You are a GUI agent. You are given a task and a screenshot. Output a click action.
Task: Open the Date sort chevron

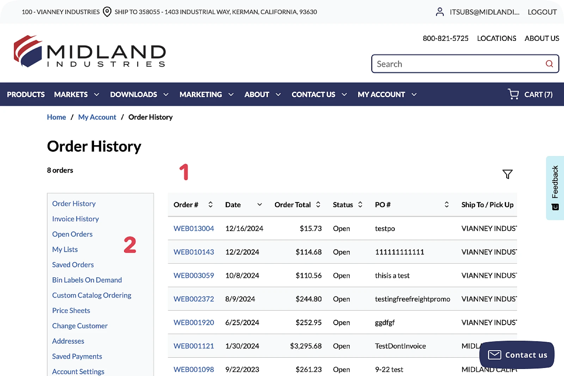[x=259, y=205]
